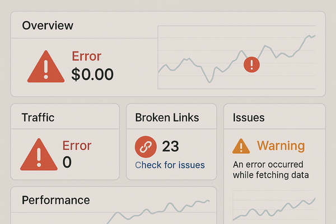
Task: Click the Performance line chart
Action: pos(158,211)
